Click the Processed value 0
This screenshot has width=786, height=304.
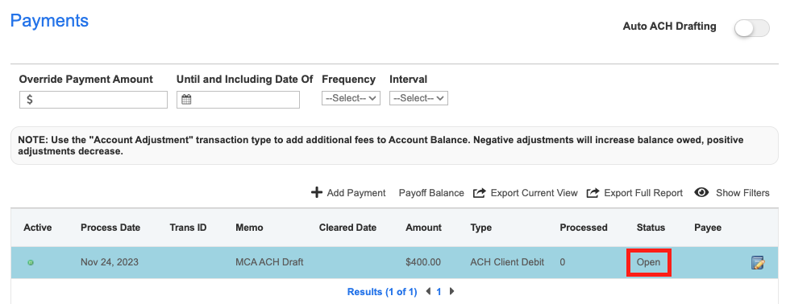coord(563,262)
